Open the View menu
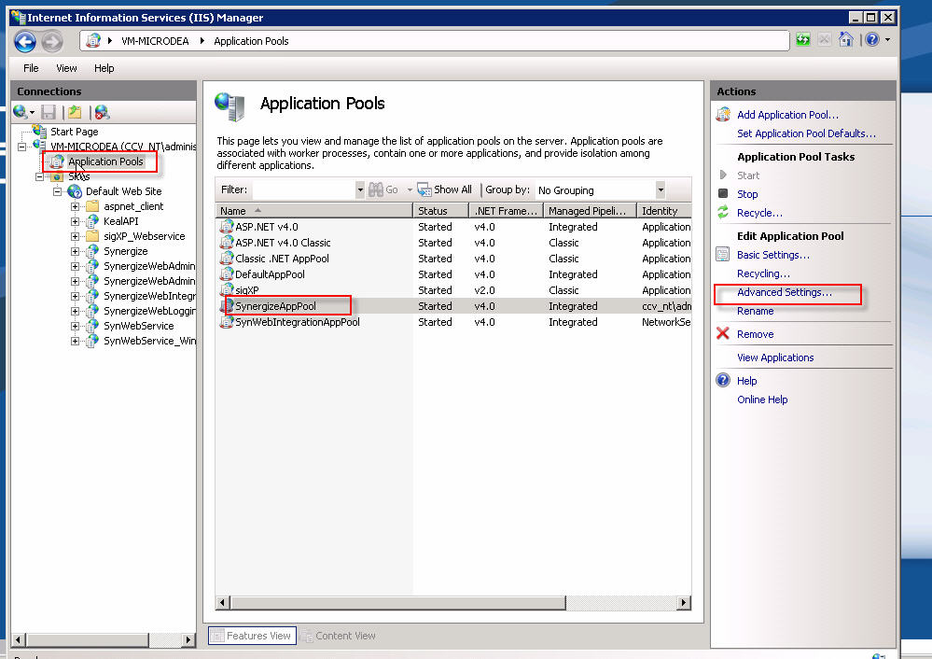The image size is (932, 659). click(x=66, y=68)
